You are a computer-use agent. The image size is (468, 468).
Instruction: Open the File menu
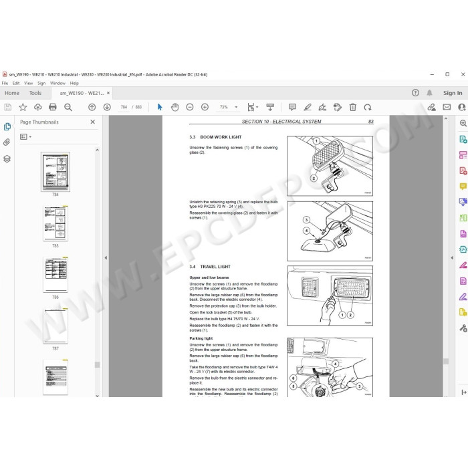[x=5, y=84]
